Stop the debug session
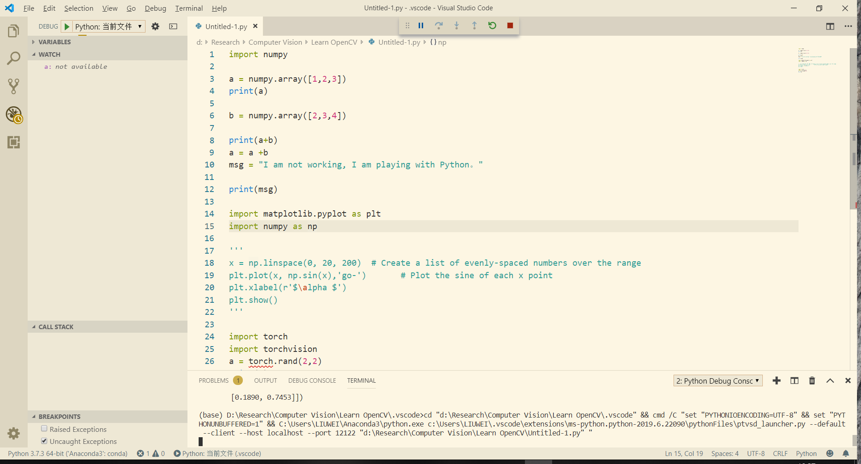This screenshot has height=464, width=861. click(510, 25)
